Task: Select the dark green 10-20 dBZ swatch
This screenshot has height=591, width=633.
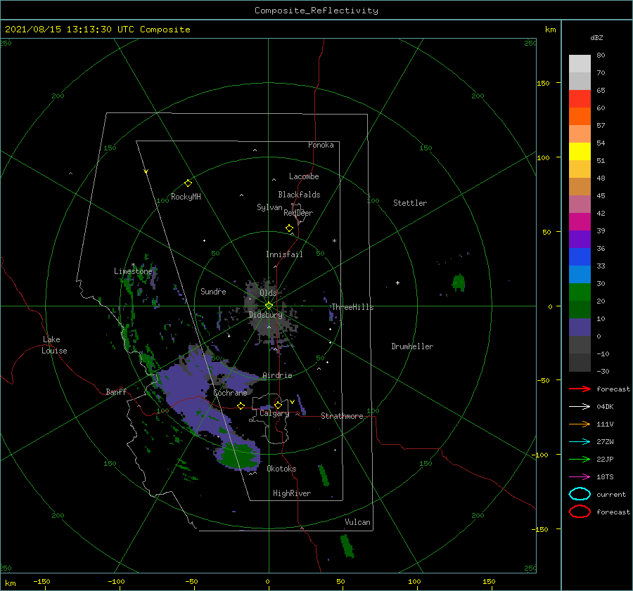Action: coord(580,309)
